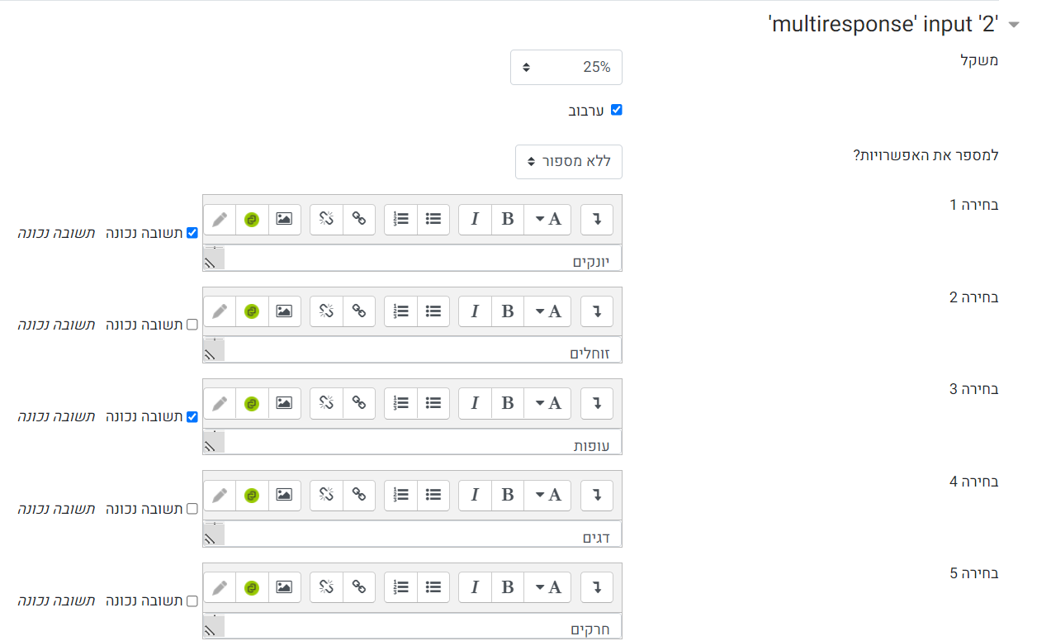The width and height of the screenshot is (1037, 641).
Task: Click link icon in choice 4 editor
Action: (x=358, y=495)
